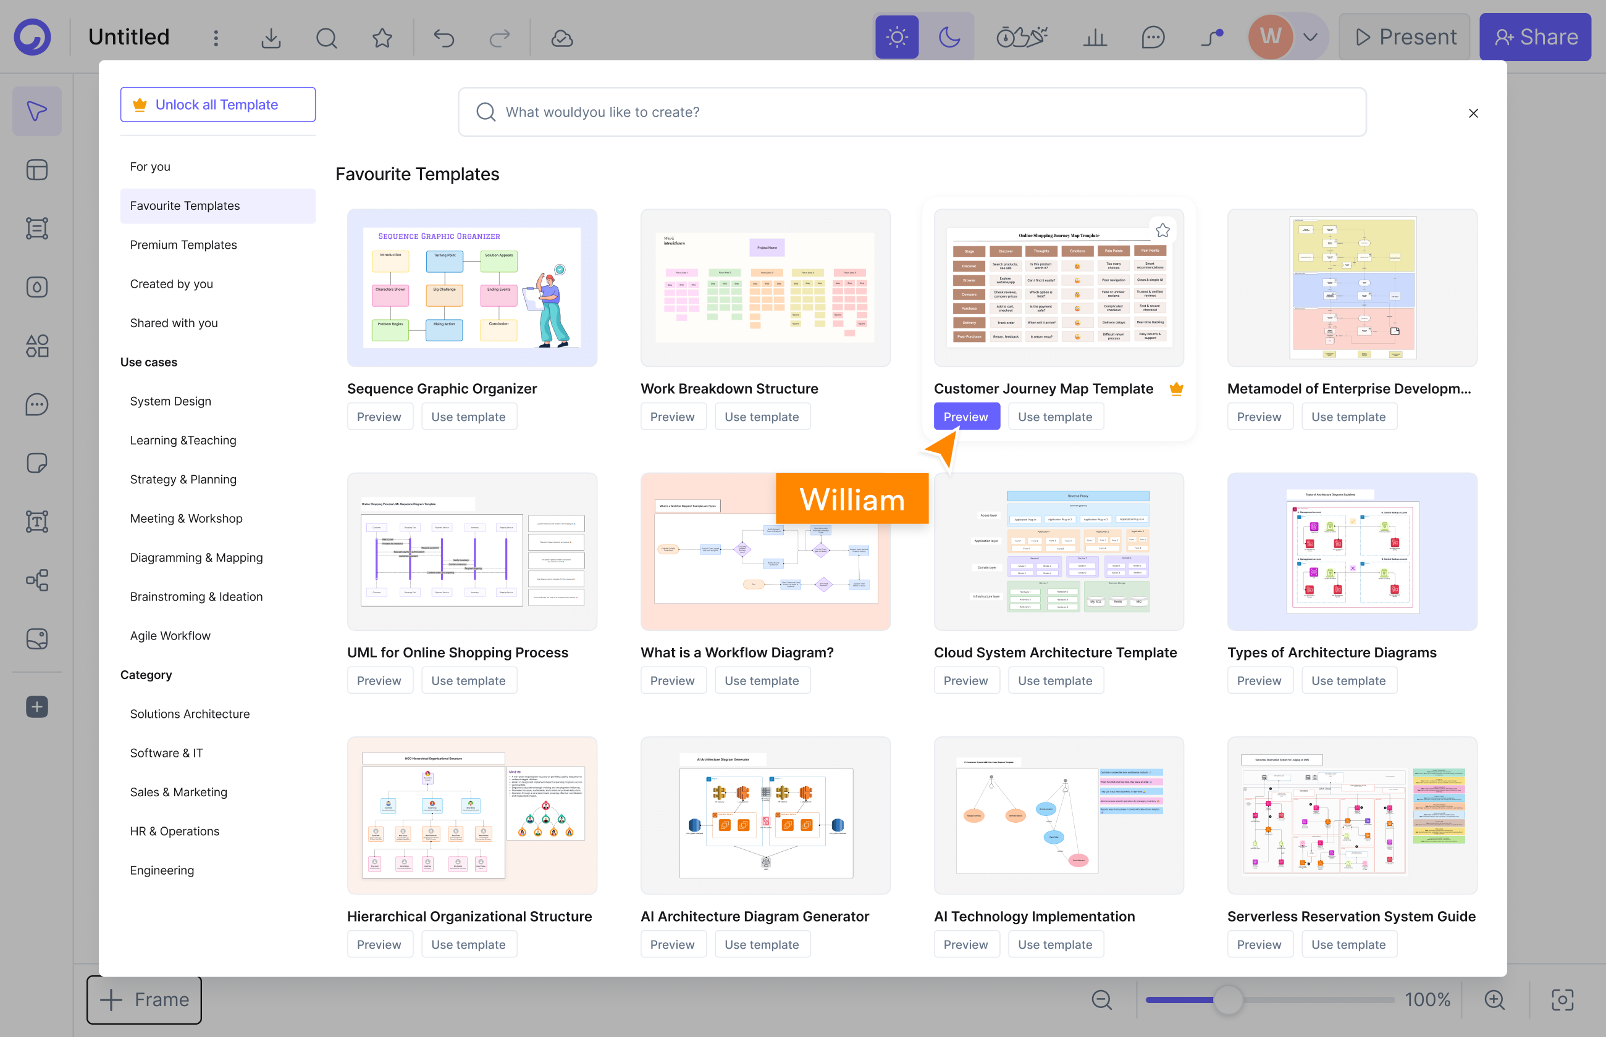The height and width of the screenshot is (1037, 1606).
Task: Open the three-dot menu next to Untitled
Action: pyautogui.click(x=216, y=38)
